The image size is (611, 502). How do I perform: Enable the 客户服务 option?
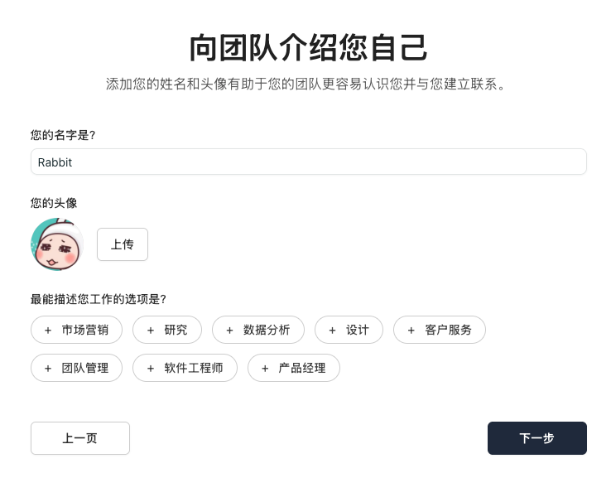[x=448, y=330]
